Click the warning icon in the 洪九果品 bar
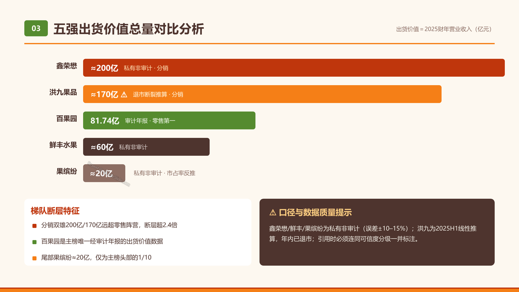Image resolution: width=519 pixels, height=292 pixels. [x=124, y=94]
